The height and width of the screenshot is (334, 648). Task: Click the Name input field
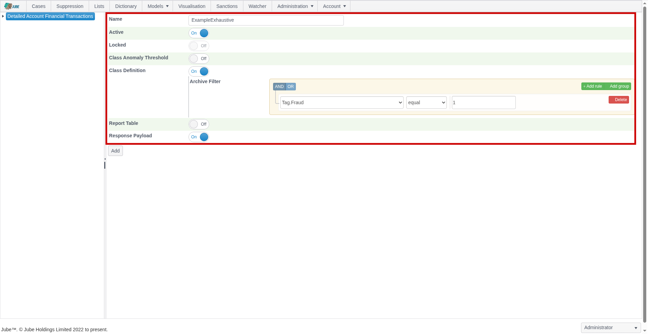[x=266, y=20]
